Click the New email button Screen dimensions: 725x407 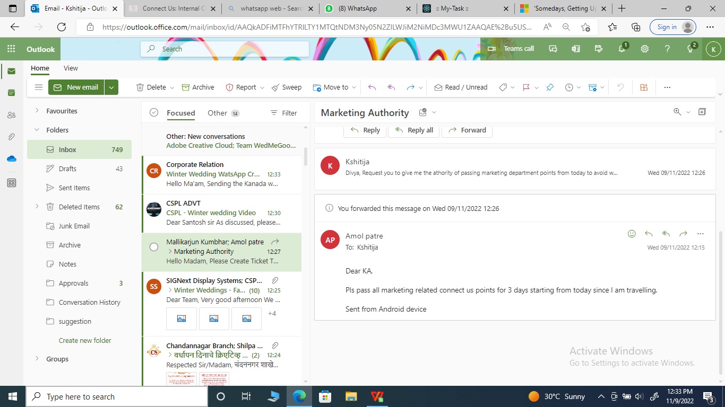tap(76, 87)
